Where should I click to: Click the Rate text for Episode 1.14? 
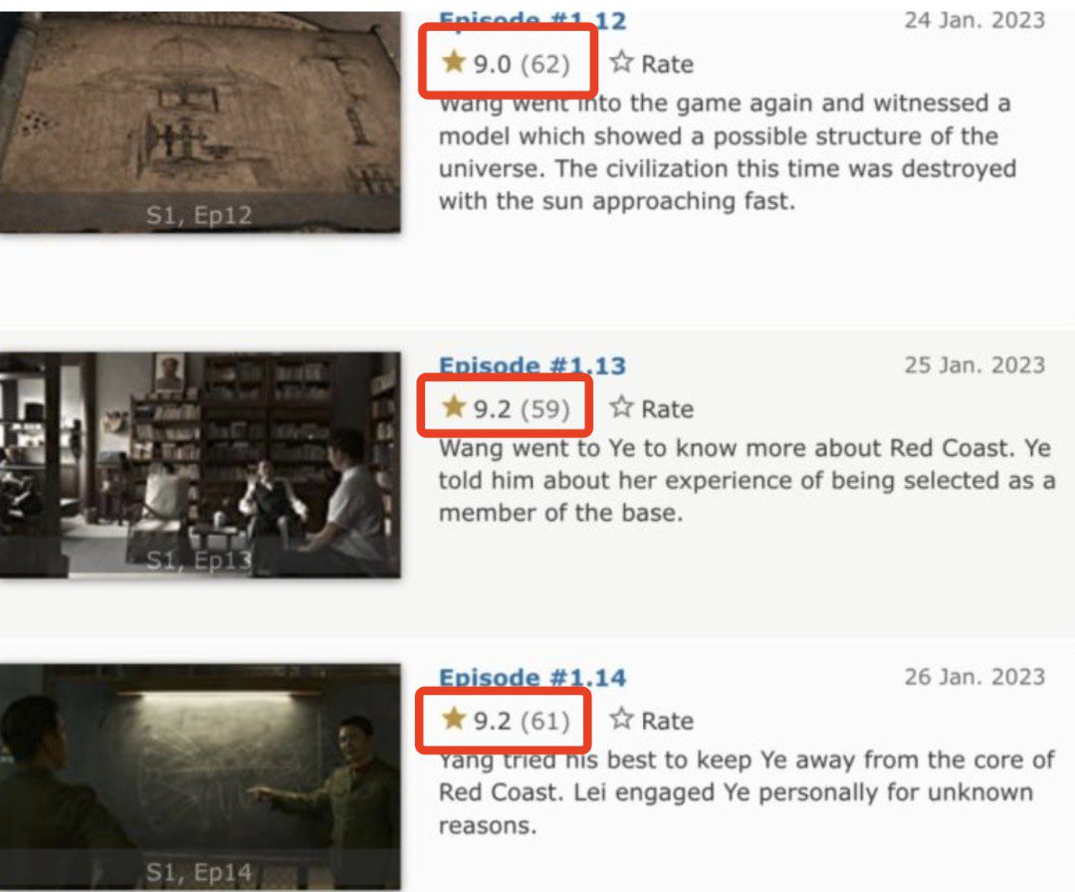coord(667,722)
